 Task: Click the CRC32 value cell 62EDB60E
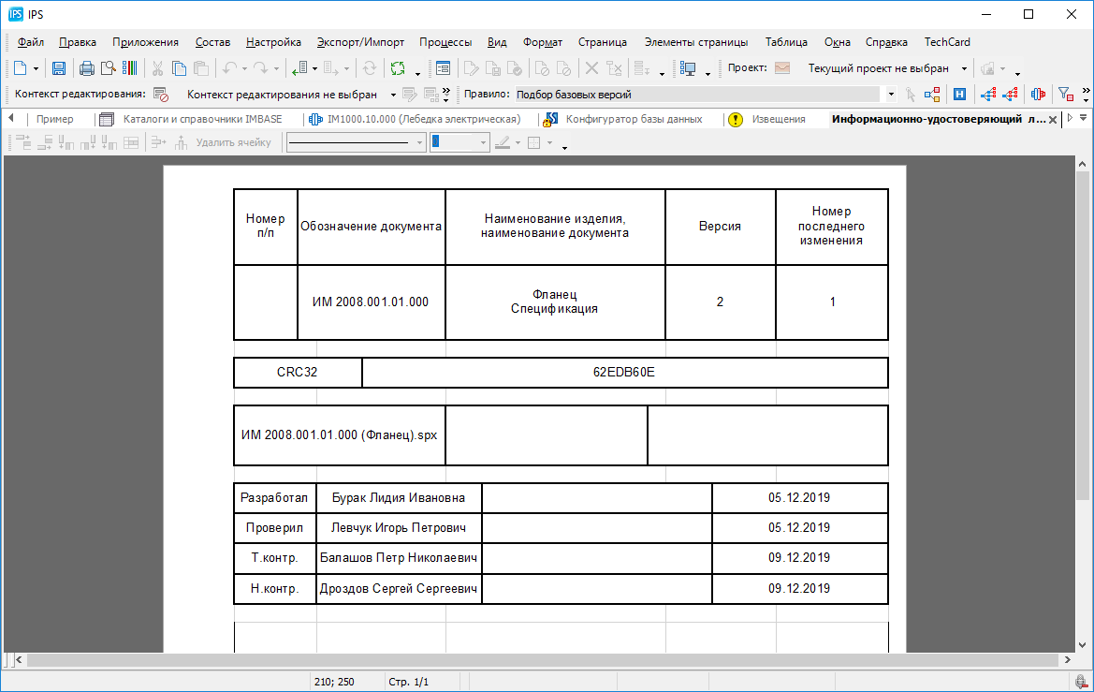click(x=624, y=372)
